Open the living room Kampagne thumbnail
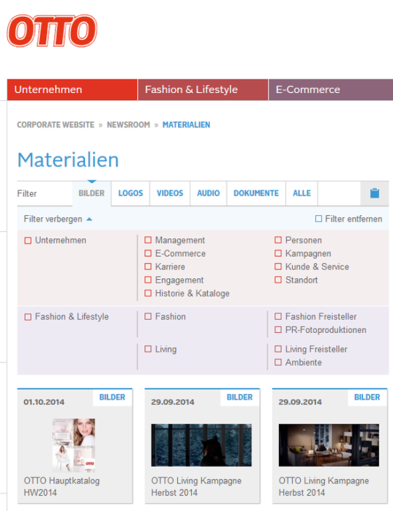The width and height of the screenshot is (393, 511). (x=329, y=445)
